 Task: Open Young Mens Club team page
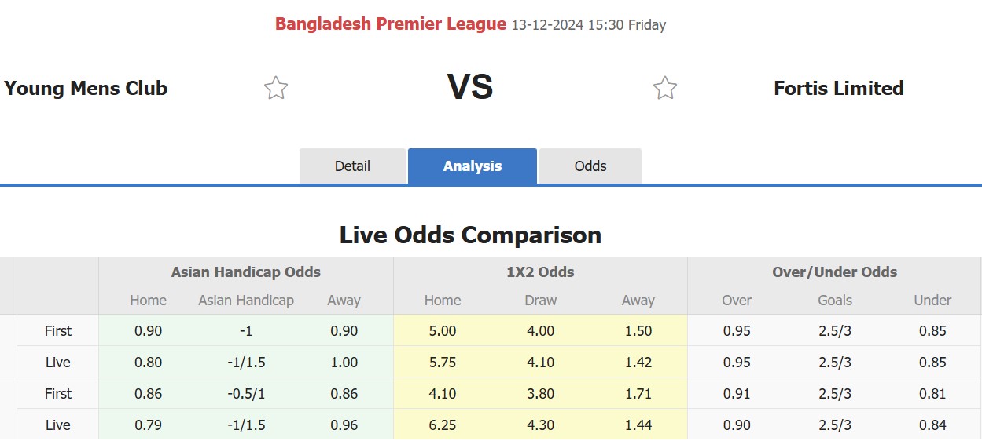[x=86, y=88]
